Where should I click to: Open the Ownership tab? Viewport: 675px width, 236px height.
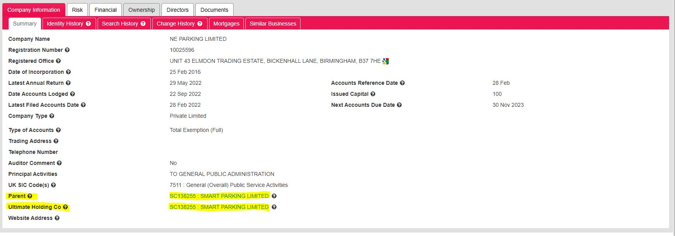(141, 10)
